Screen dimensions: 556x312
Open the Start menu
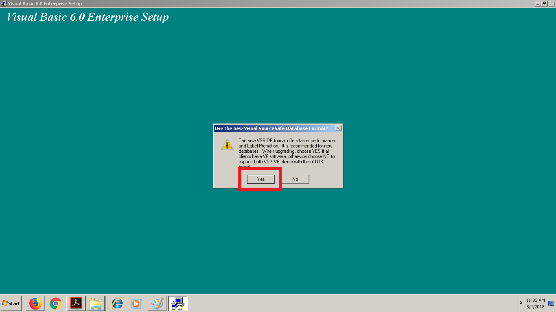click(x=11, y=303)
